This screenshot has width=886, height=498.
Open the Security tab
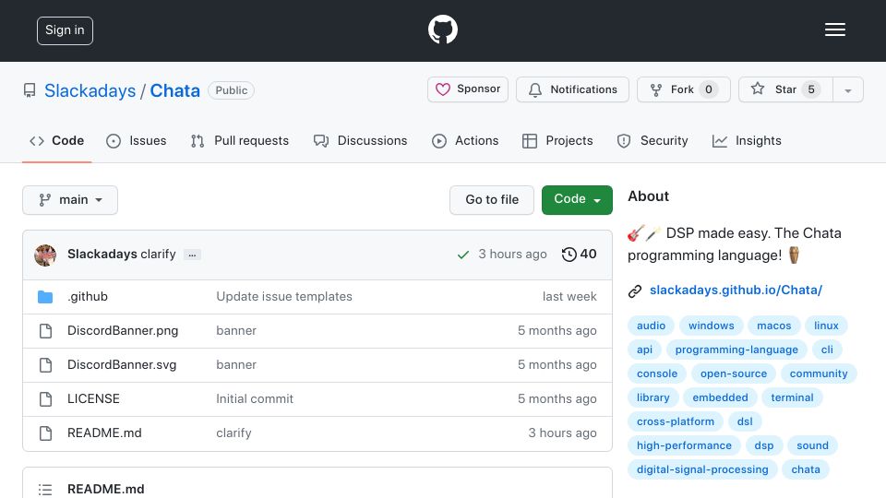pyautogui.click(x=653, y=140)
